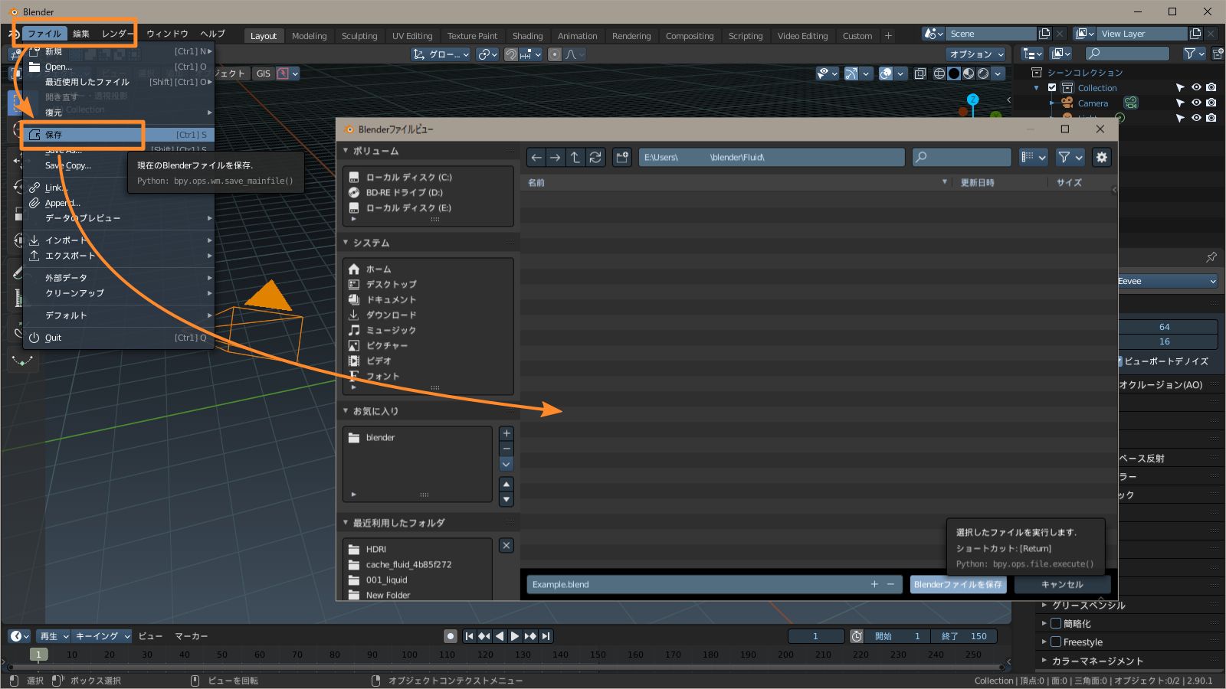Screen dimensions: 1226x689
Task: Switch to the Sculpting workspace tab
Action: (x=359, y=36)
